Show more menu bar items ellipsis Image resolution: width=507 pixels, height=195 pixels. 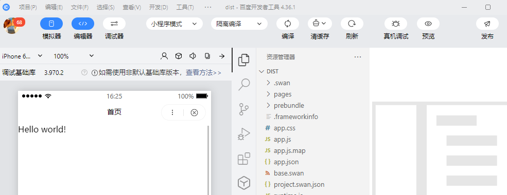click(x=208, y=7)
